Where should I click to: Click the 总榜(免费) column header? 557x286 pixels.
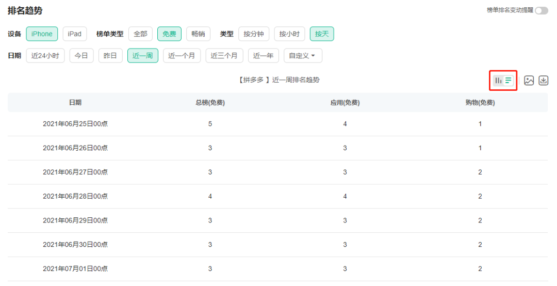point(210,102)
